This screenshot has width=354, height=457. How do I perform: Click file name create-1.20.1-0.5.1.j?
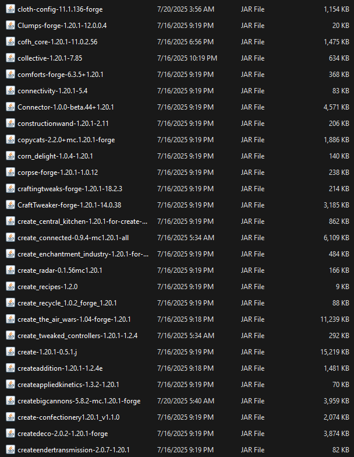(x=47, y=352)
